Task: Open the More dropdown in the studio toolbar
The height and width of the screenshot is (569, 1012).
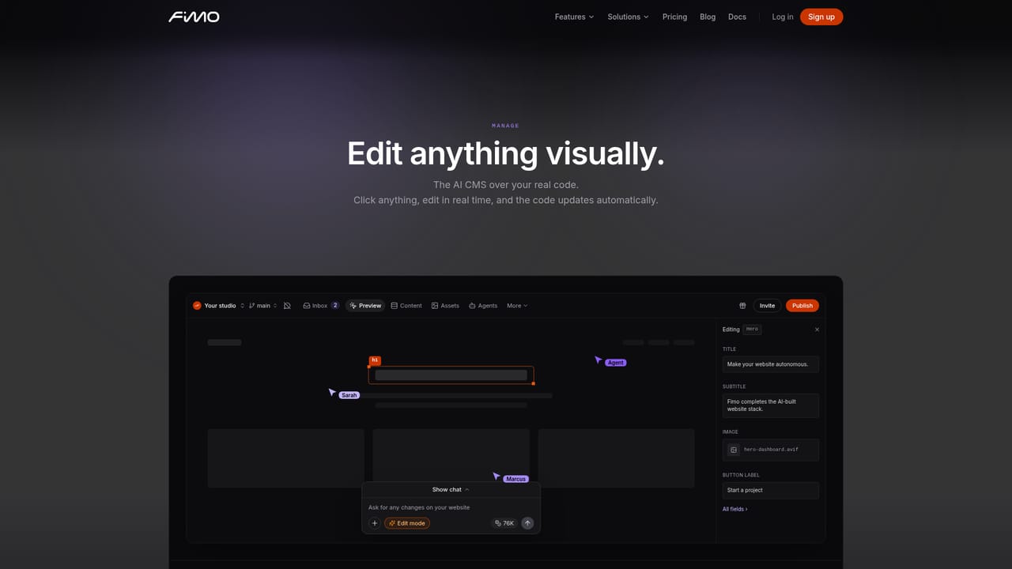Action: (x=517, y=306)
